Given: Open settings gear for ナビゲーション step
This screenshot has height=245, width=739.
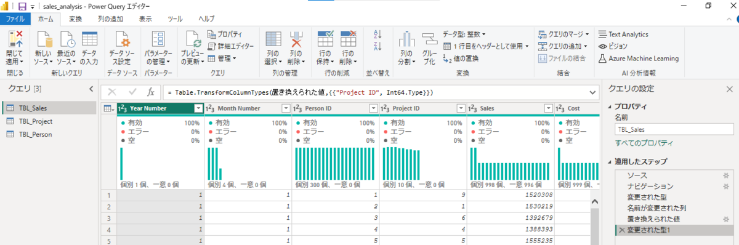Looking at the screenshot, I should point(725,186).
